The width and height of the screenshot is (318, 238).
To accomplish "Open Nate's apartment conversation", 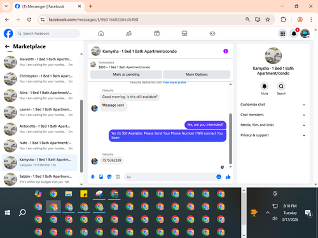I will pos(39,145).
